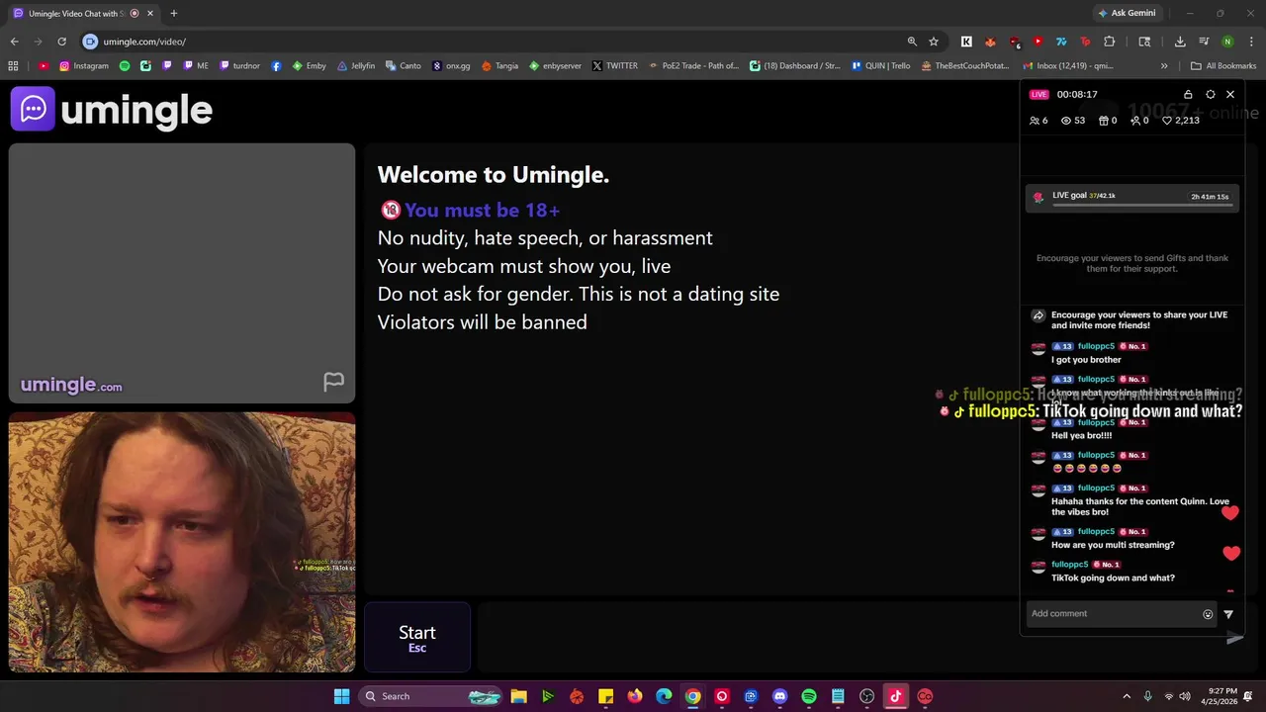Screen dimensions: 1266x712
Task: Open OBS Studio from the taskbar
Action: [x=866, y=696]
